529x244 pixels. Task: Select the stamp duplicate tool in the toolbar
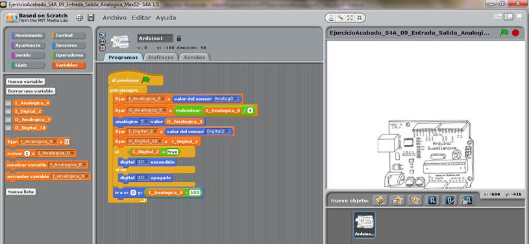point(332,18)
